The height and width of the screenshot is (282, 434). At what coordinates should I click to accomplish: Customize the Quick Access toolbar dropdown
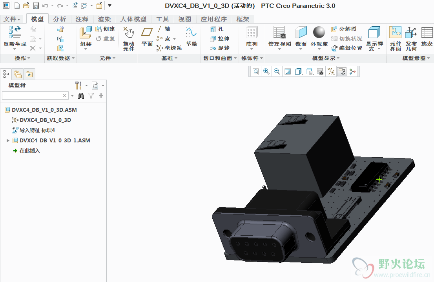(109, 5)
